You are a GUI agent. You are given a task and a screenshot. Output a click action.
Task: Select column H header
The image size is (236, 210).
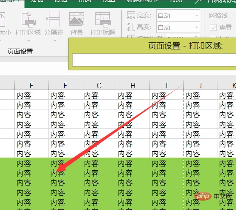[133, 85]
